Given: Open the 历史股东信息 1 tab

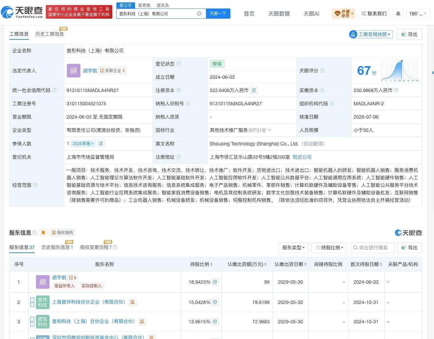Looking at the screenshot, I should (57, 247).
